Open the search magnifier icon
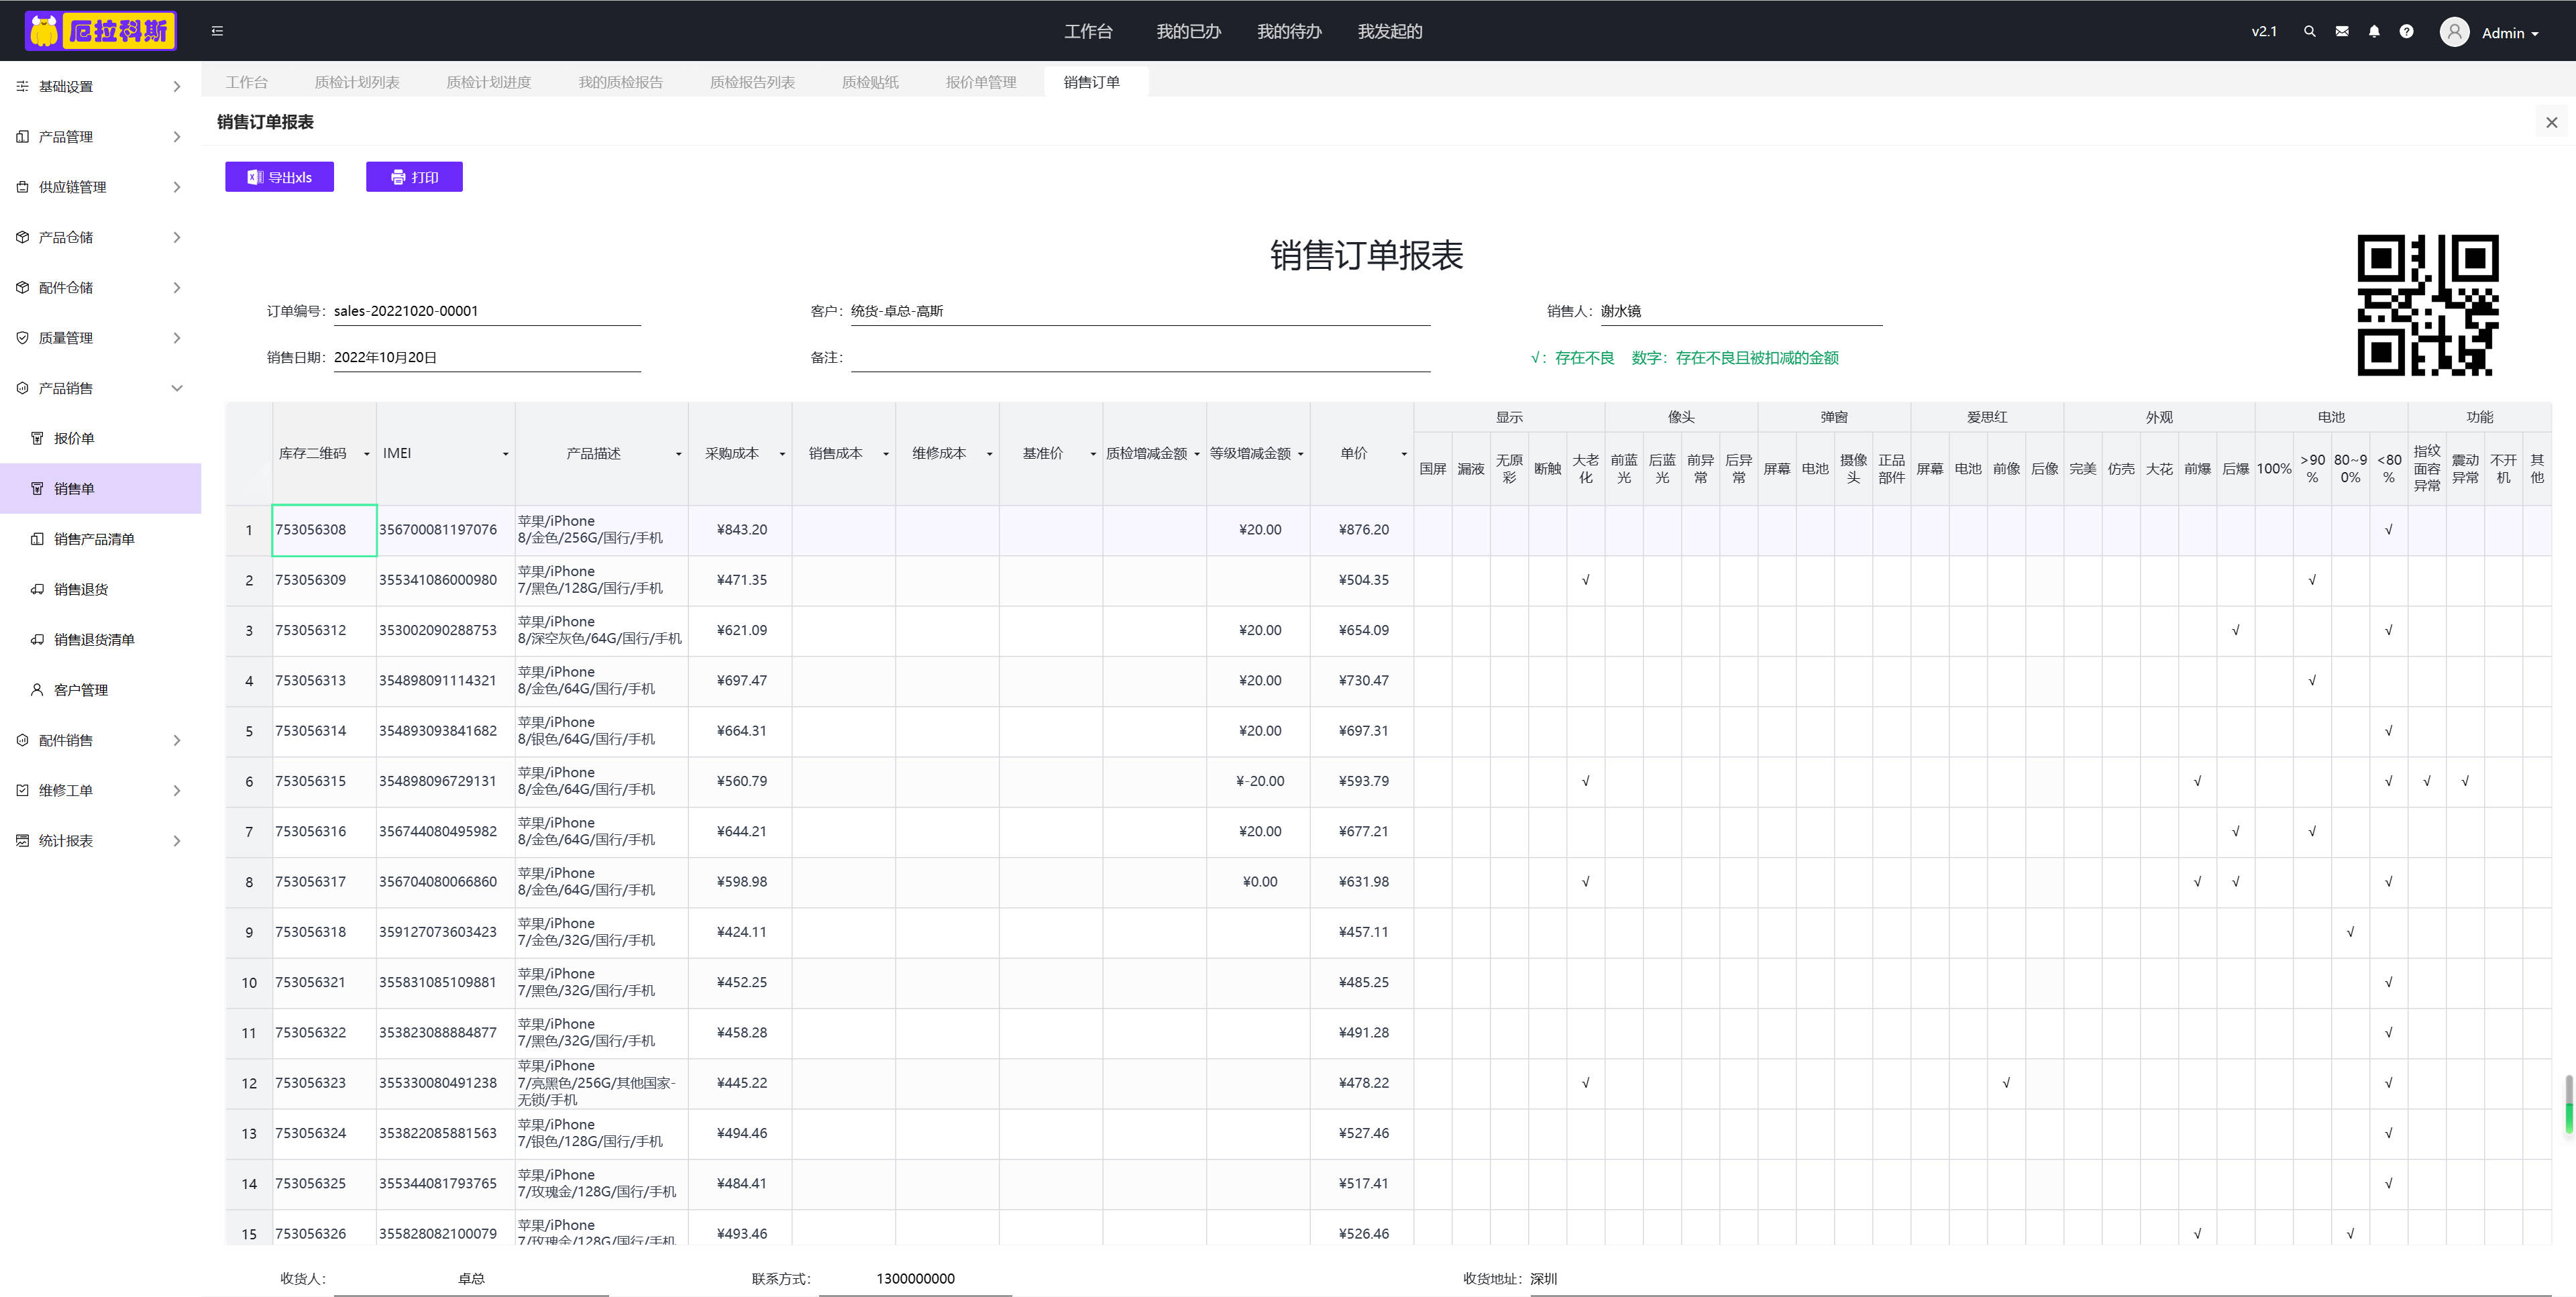The image size is (2576, 1297). click(2309, 31)
